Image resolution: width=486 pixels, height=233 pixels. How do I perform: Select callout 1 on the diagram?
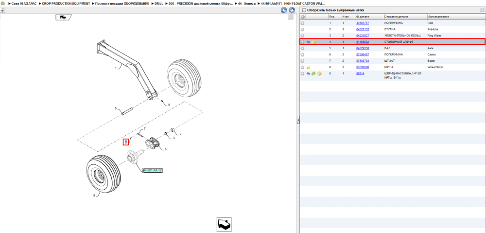116,68
